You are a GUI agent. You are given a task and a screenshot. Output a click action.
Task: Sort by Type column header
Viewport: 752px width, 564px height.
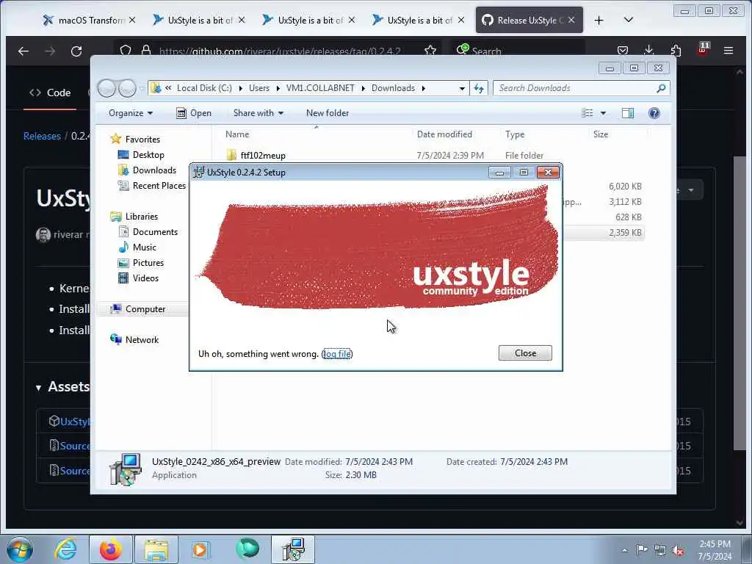pyautogui.click(x=515, y=135)
